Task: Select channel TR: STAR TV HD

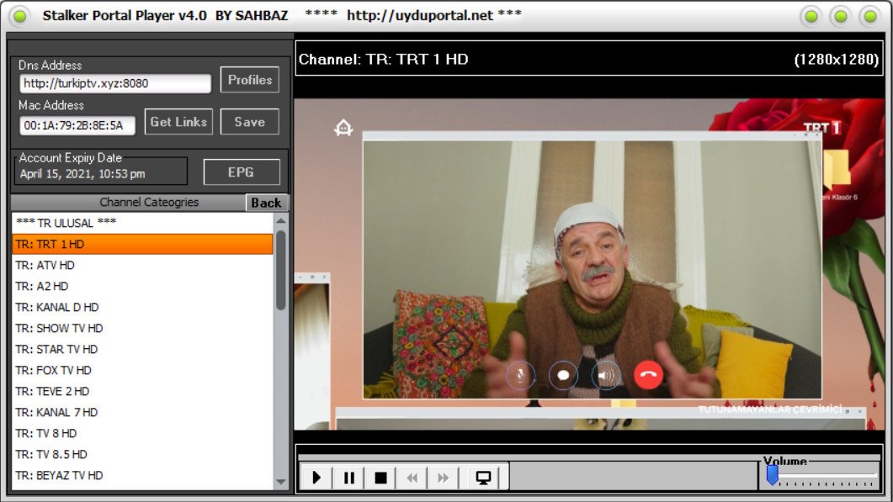Action: click(x=142, y=350)
